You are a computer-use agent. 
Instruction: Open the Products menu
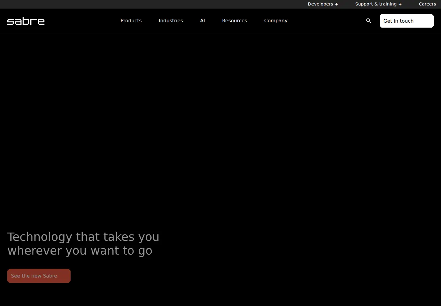click(131, 21)
